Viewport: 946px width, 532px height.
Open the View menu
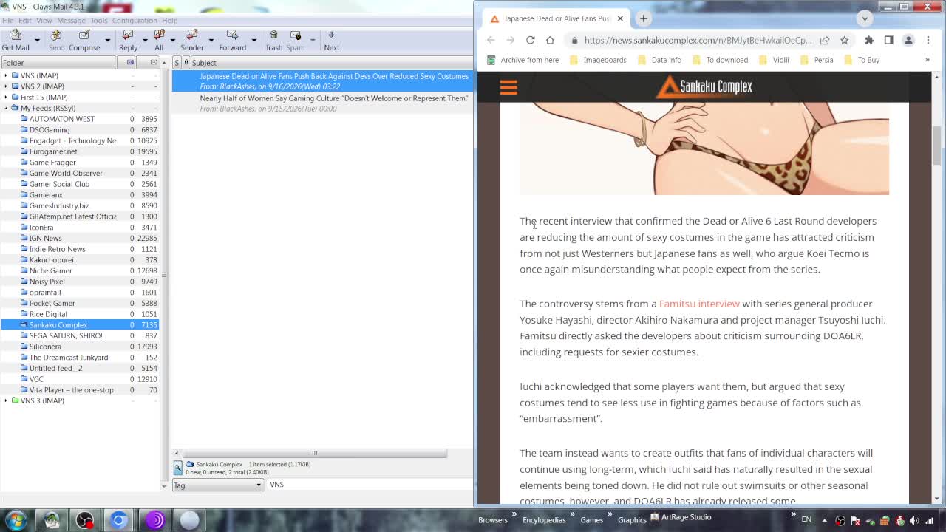(44, 21)
